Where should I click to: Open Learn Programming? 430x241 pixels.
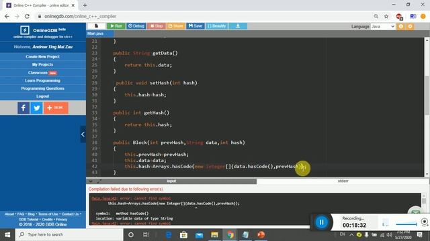(x=43, y=80)
